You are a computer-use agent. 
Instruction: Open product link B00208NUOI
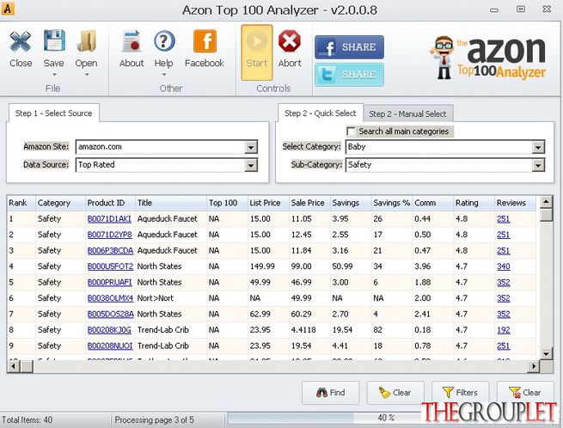110,345
